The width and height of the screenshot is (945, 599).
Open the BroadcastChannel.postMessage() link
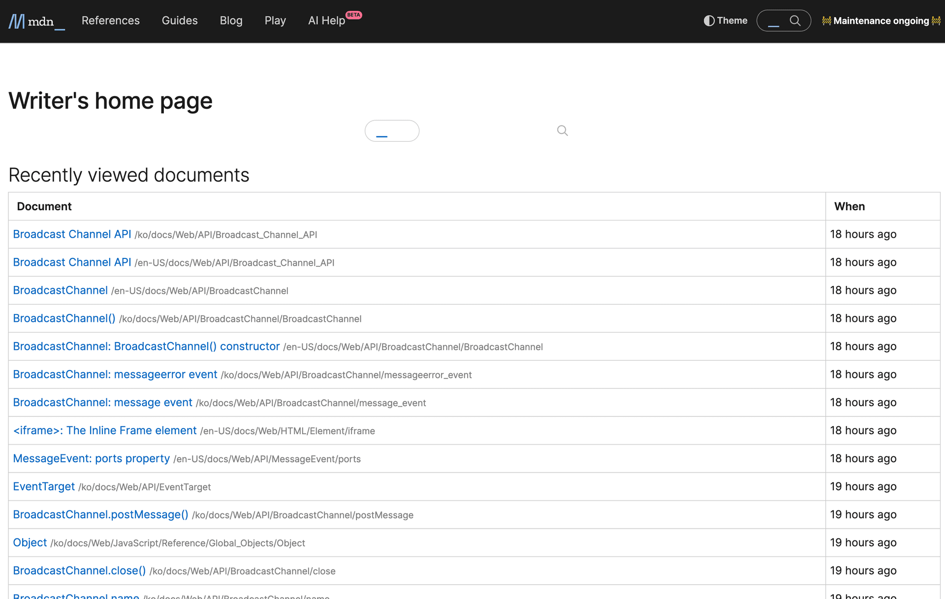click(x=100, y=515)
